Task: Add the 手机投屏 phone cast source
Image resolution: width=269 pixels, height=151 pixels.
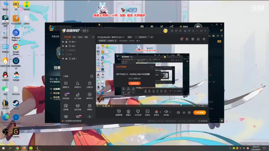Action: coord(138,113)
